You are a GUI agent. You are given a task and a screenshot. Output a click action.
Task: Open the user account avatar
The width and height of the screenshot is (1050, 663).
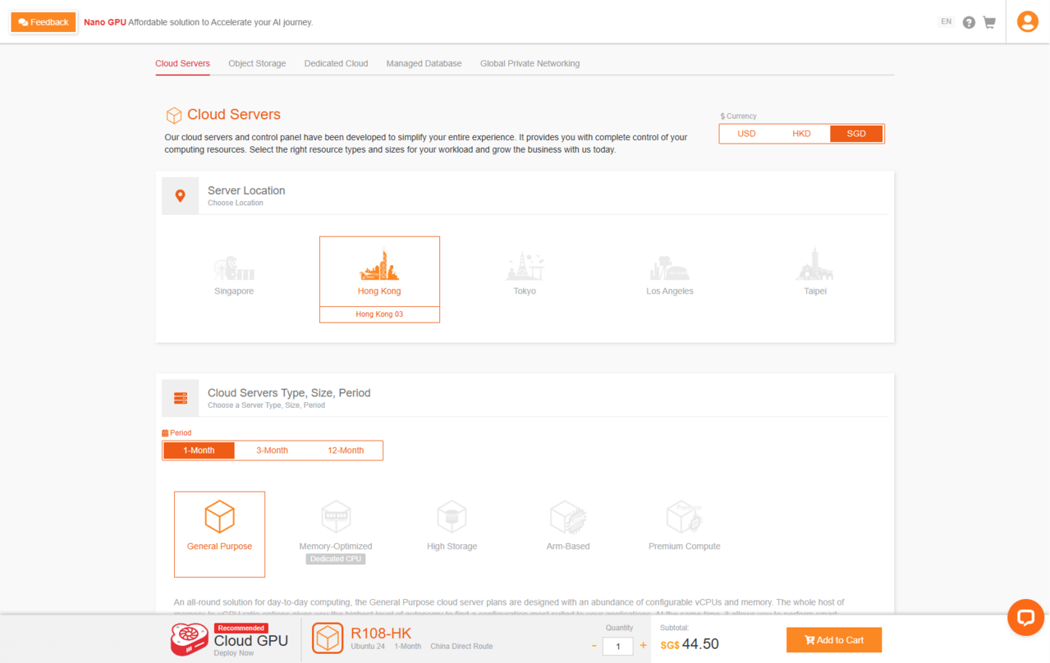point(1027,21)
